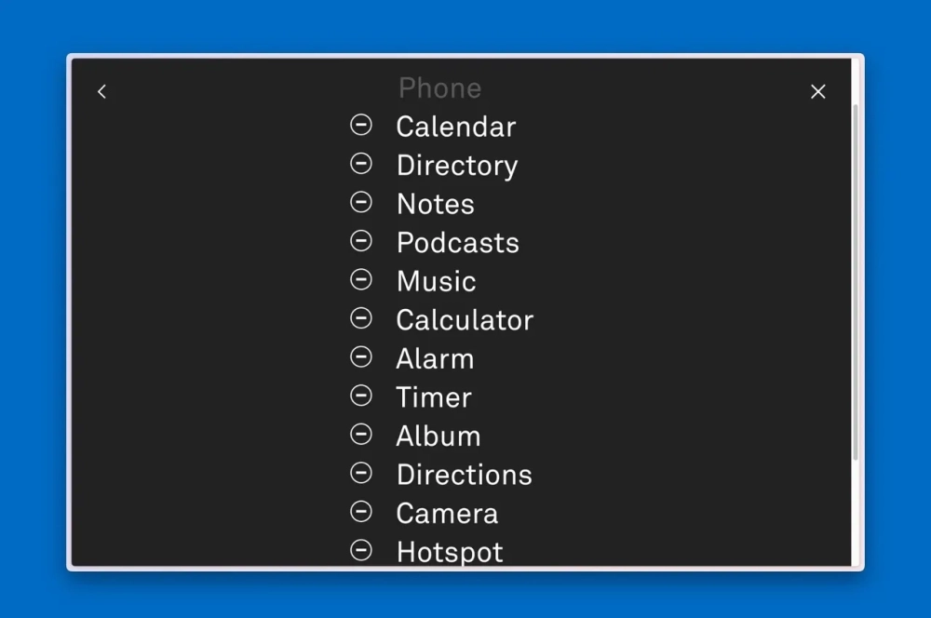Remove Timer using its minus circle
931x618 pixels.
360,396
